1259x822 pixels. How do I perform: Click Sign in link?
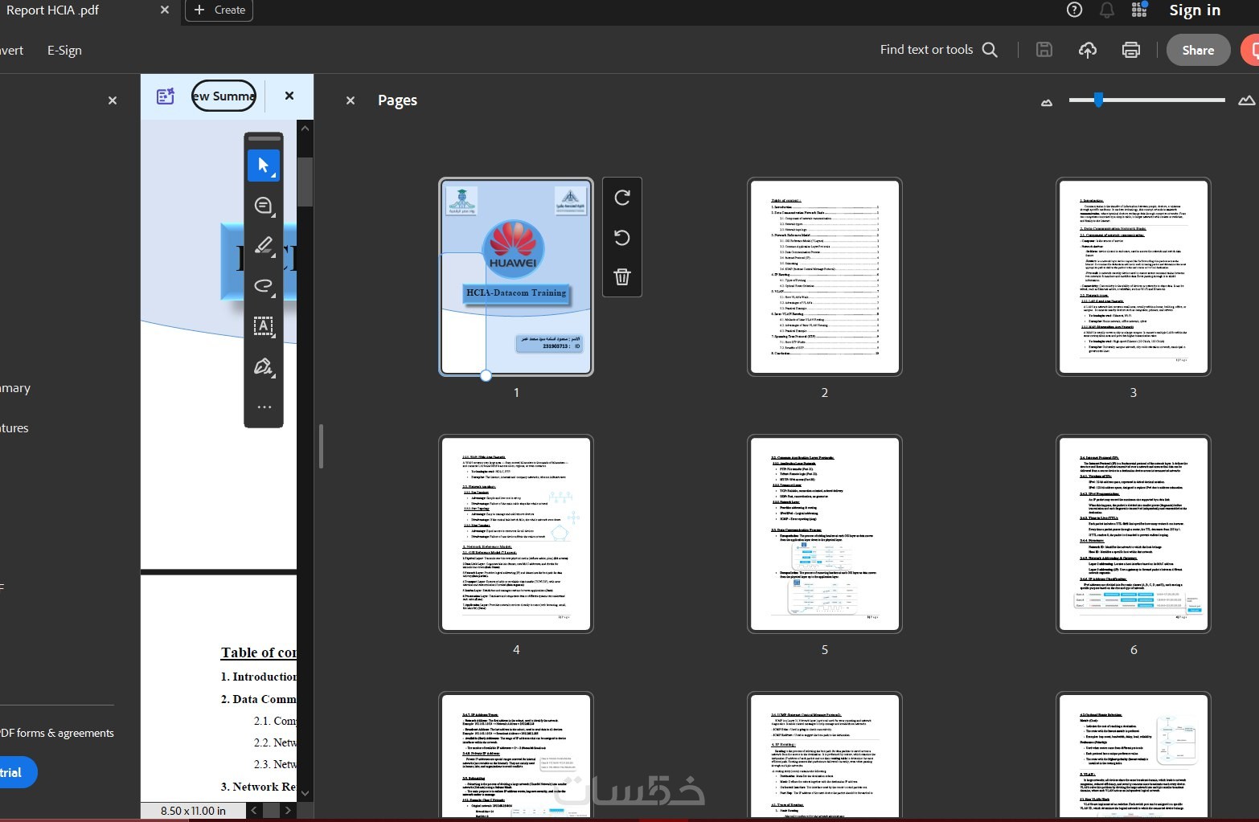point(1195,10)
